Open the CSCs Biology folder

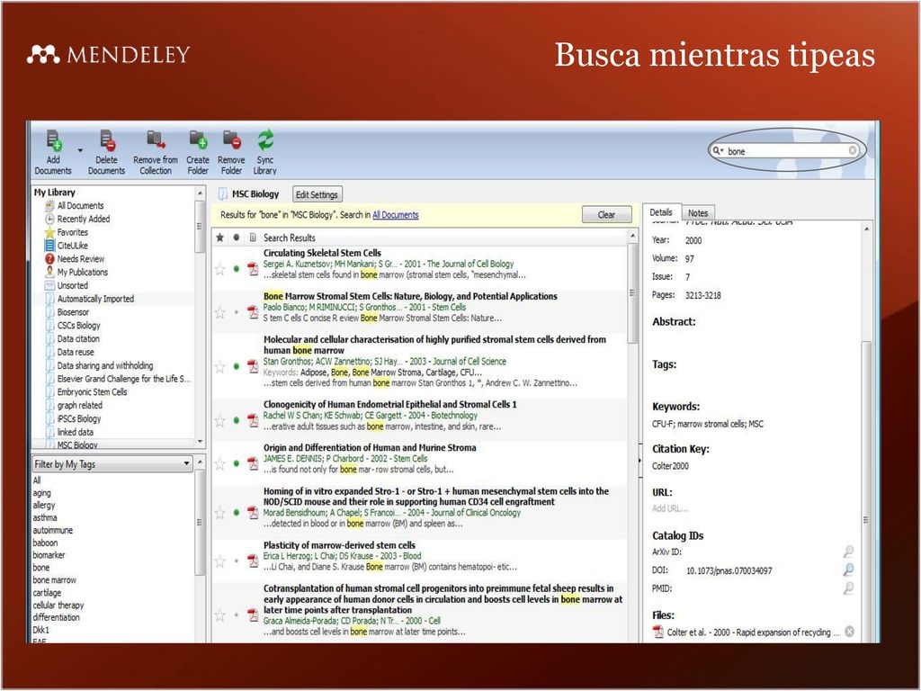click(79, 326)
